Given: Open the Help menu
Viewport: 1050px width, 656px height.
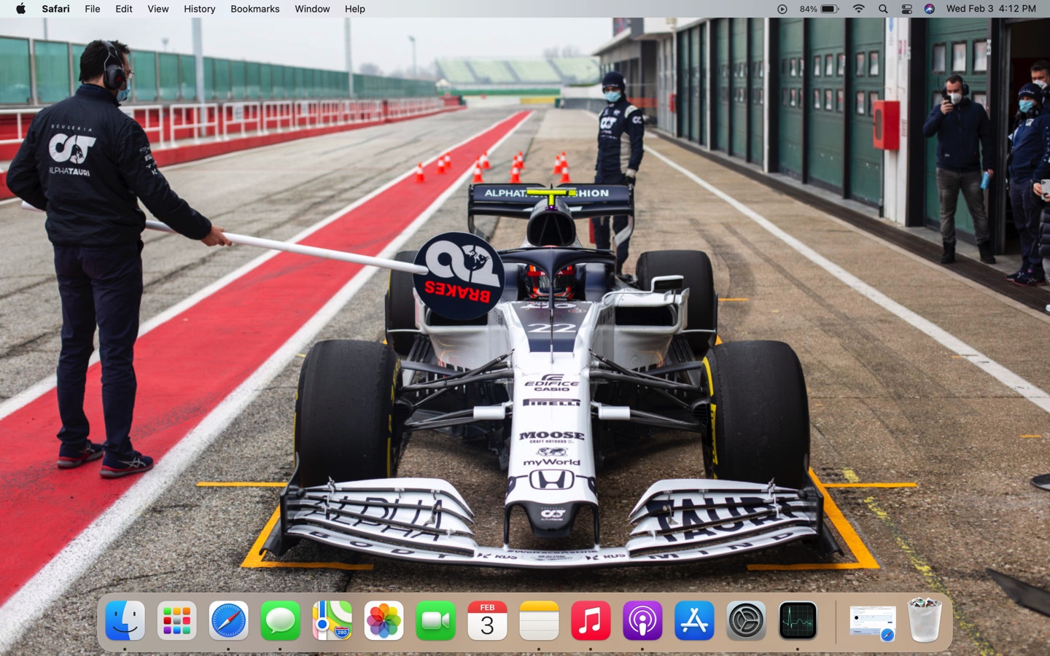Looking at the screenshot, I should point(355,9).
